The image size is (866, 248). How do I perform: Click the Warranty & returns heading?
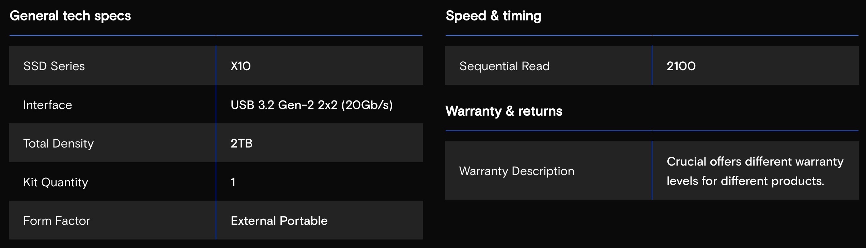(x=504, y=111)
